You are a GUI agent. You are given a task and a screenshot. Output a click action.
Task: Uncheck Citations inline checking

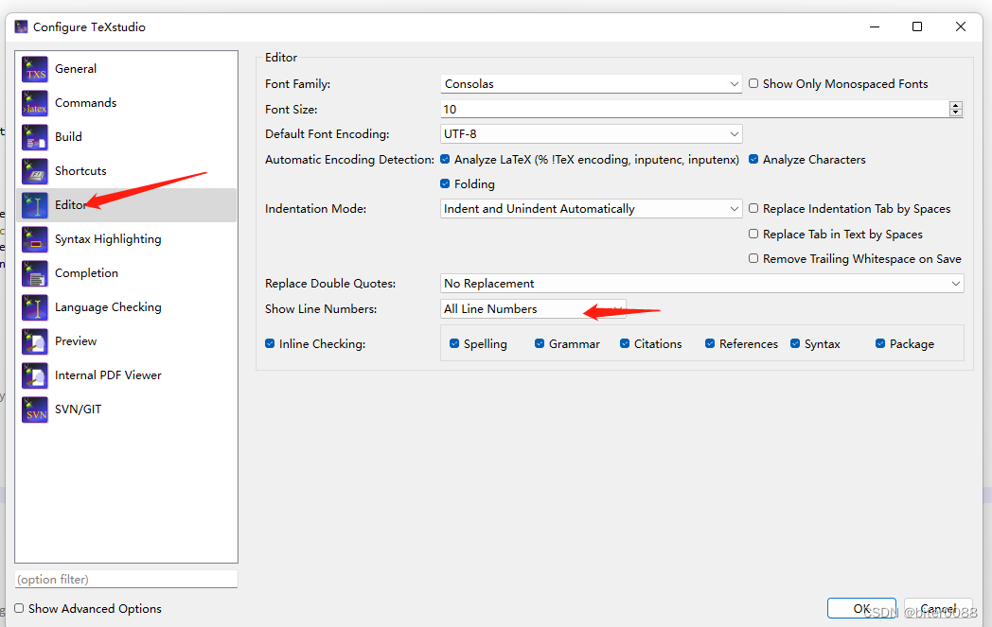[625, 344]
